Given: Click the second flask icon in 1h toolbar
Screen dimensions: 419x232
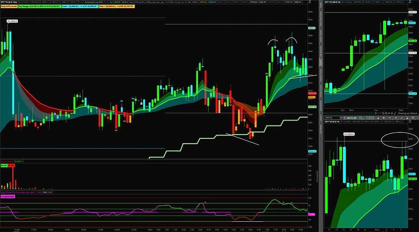Looking at the screenshot, I should [x=407, y=118].
